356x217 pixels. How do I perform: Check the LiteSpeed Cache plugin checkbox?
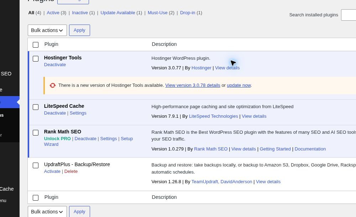[x=36, y=107]
